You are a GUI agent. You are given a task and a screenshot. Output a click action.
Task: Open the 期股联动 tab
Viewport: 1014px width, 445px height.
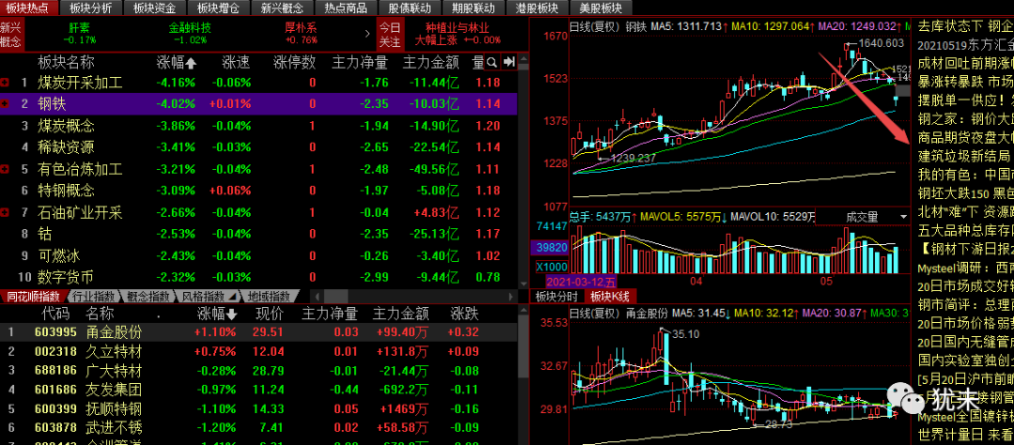[473, 8]
